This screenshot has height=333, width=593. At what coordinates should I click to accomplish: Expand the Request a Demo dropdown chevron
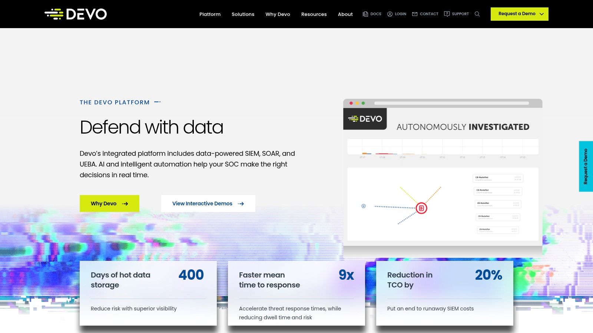tap(541, 14)
